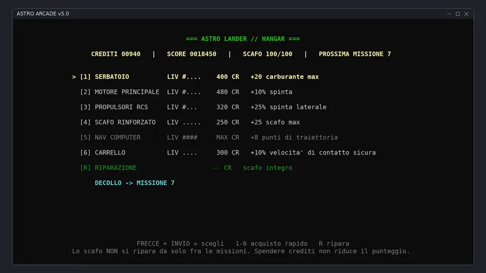Click the SCORE 0018450 readout
This screenshot has height=273, width=486.
[192, 54]
